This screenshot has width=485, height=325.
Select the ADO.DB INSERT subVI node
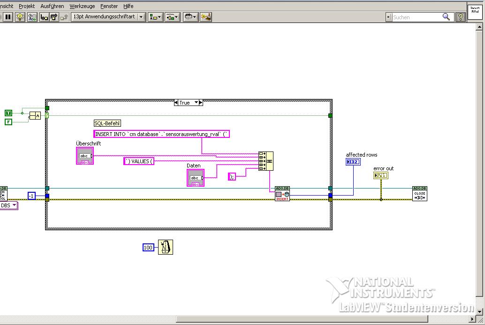tap(282, 193)
